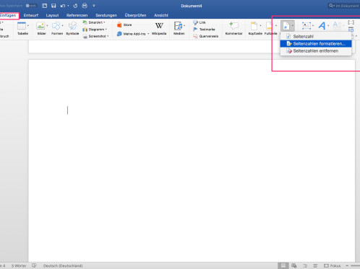
Task: Switch to the Ansicht tab
Action: pos(161,15)
